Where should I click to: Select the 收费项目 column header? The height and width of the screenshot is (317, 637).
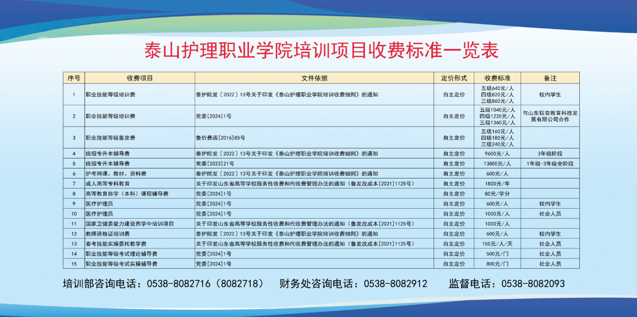[x=139, y=78]
